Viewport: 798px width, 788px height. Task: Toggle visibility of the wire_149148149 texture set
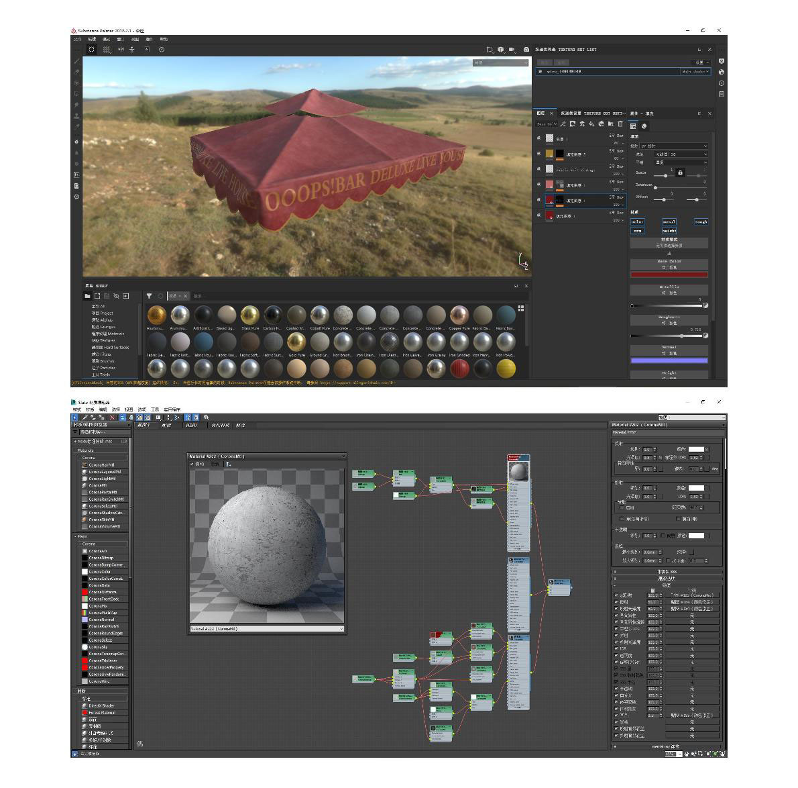540,72
